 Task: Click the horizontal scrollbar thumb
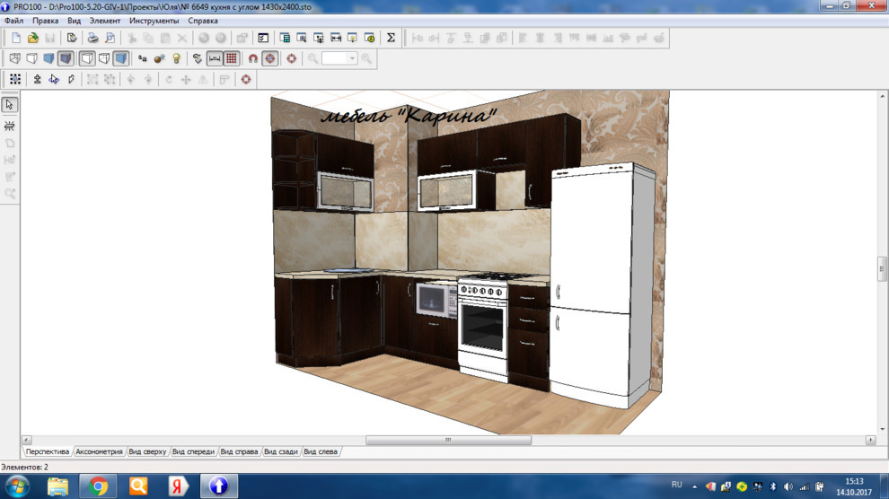[x=448, y=440]
